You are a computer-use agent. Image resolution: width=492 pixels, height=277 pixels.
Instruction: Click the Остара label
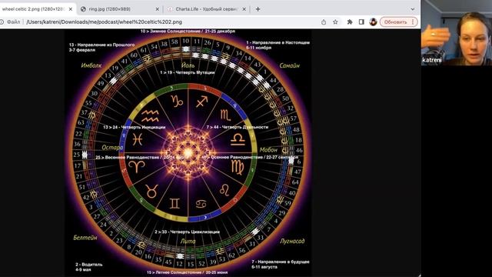[112, 147]
